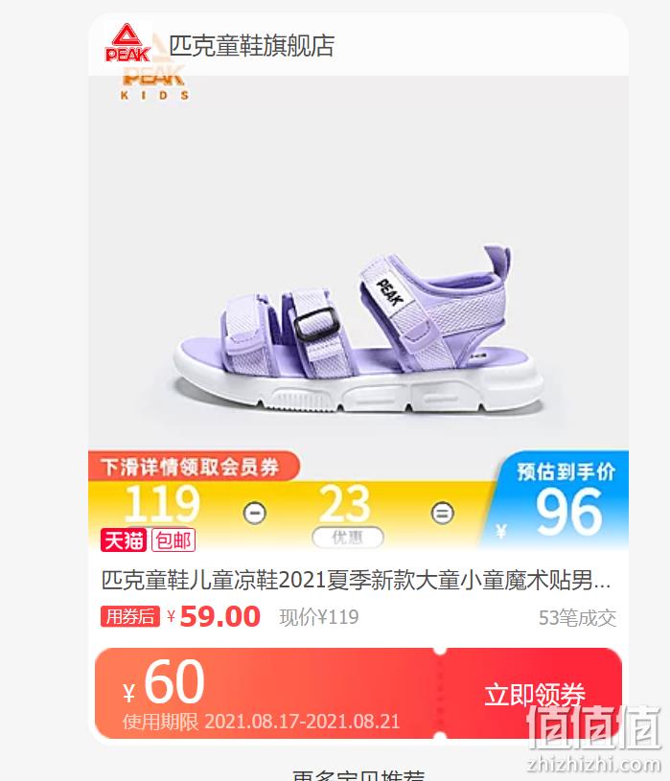This screenshot has height=781, width=670.
Task: Click 现价¥119 original price text
Action: click(319, 617)
